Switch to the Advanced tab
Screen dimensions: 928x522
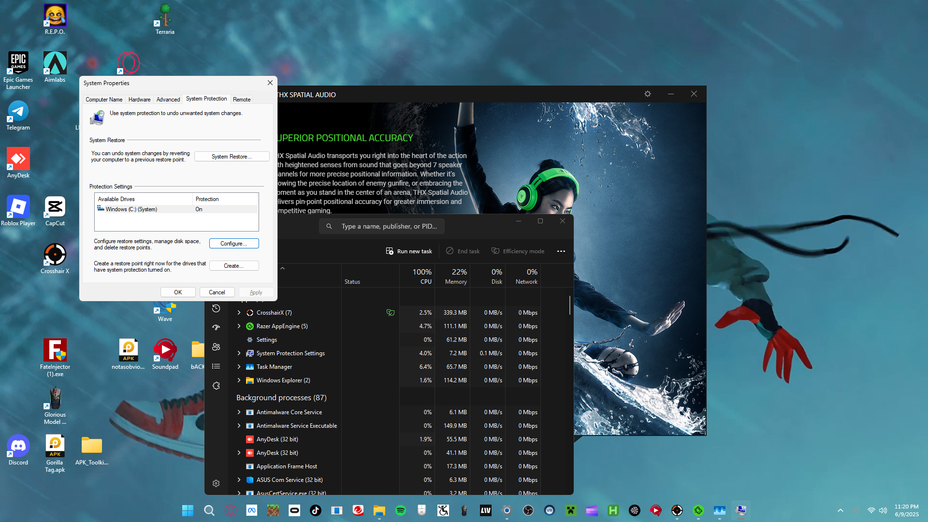pos(168,100)
